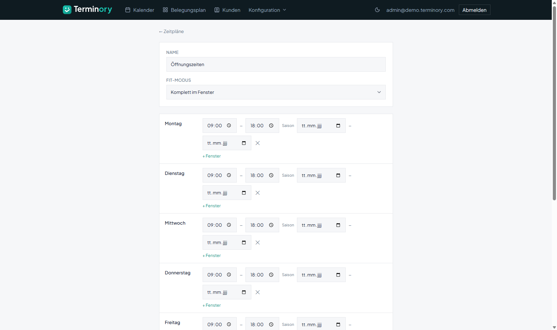Viewport: 557px width, 330px height.
Task: Click the Abmelden button
Action: click(x=474, y=10)
